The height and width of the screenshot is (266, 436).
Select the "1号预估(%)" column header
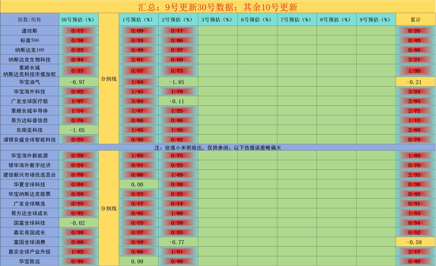pyautogui.click(x=139, y=20)
